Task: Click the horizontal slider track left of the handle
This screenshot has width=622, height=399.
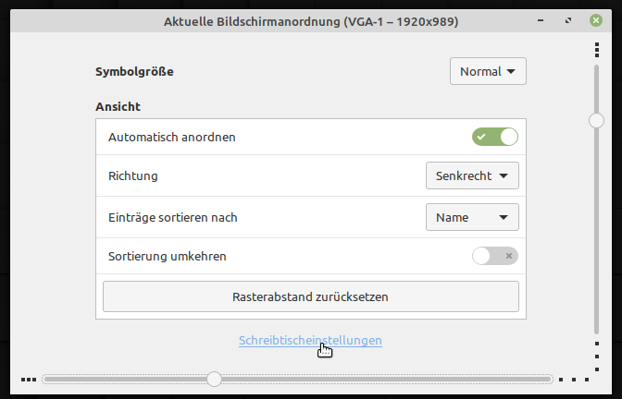Action: 120,379
